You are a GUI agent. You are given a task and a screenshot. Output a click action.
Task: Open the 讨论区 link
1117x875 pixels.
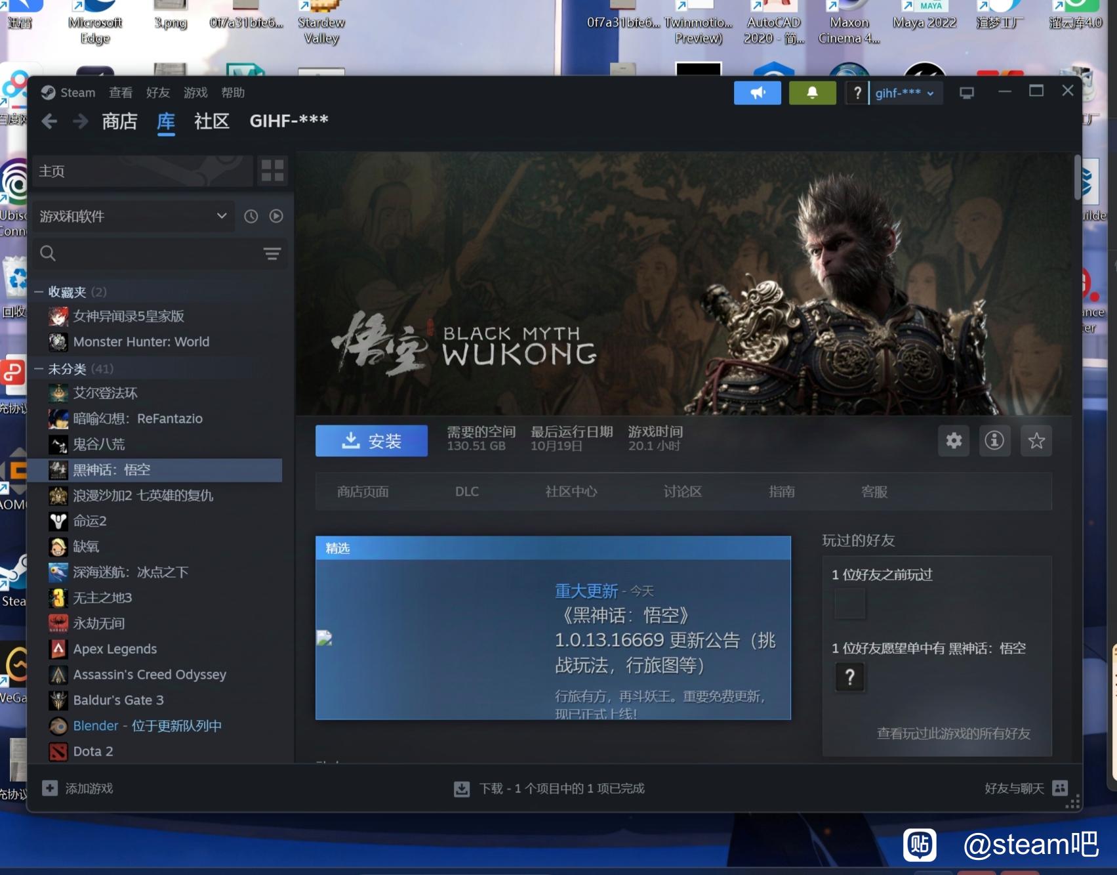pos(683,492)
